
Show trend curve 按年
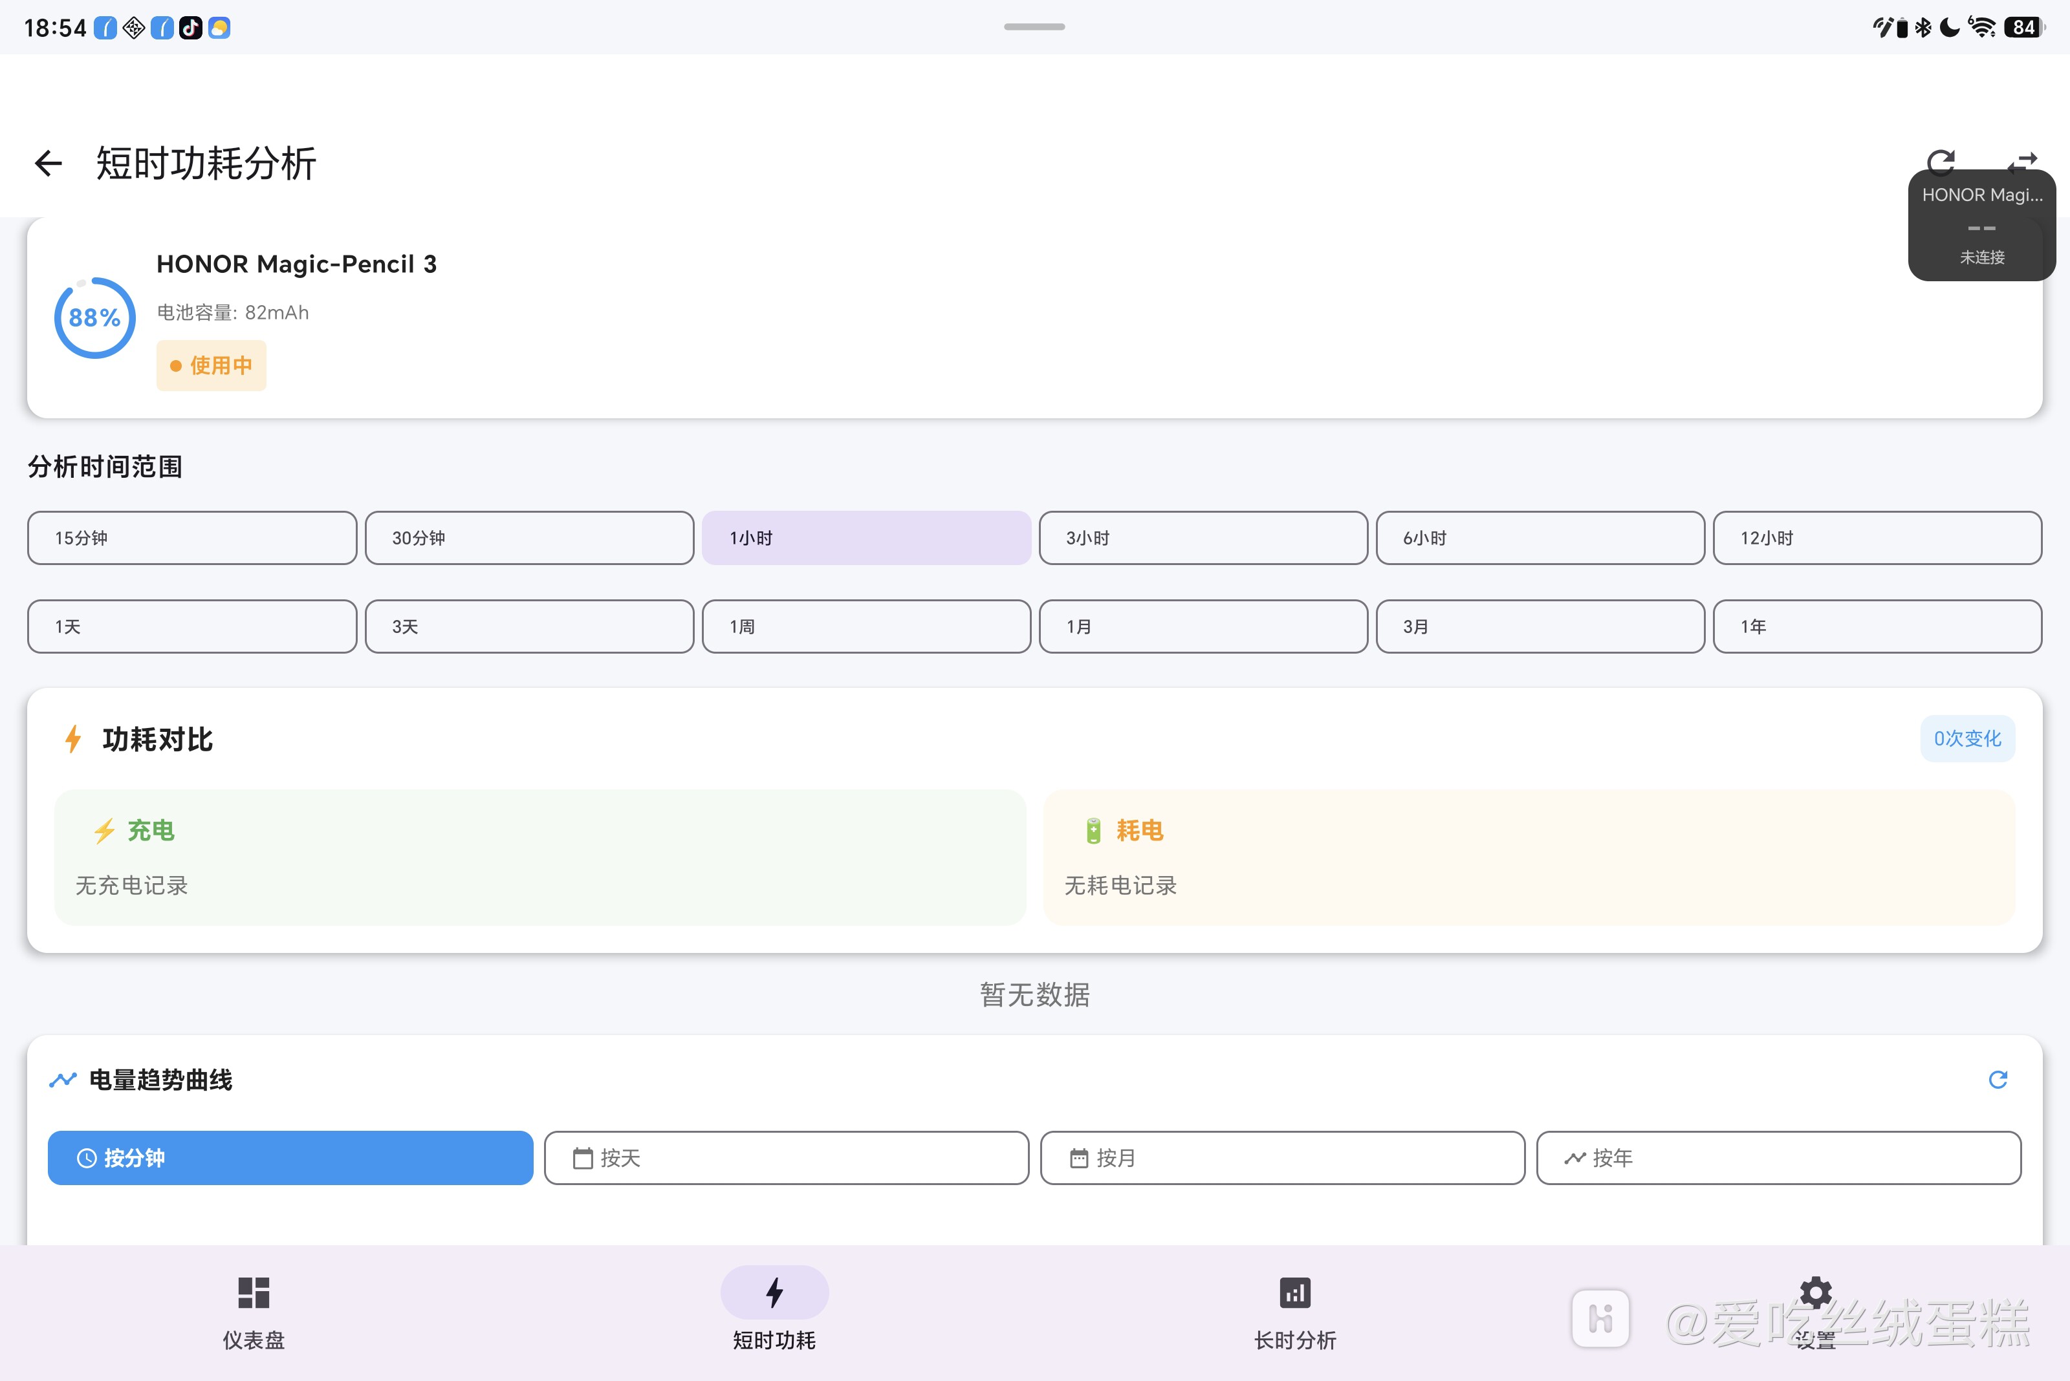[x=1779, y=1158]
